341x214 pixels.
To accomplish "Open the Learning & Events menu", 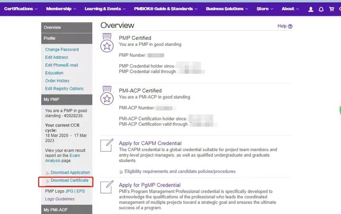I will pyautogui.click(x=103, y=9).
